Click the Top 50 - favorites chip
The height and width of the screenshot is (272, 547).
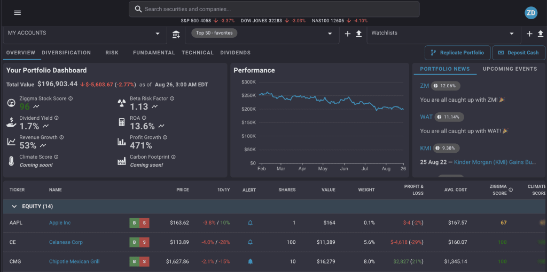point(214,33)
